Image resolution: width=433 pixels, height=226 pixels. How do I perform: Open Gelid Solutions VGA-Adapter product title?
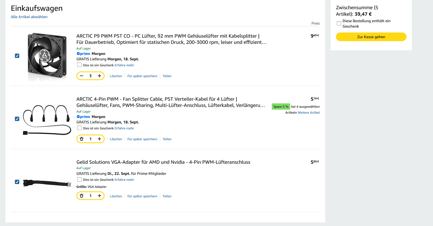[x=163, y=162]
